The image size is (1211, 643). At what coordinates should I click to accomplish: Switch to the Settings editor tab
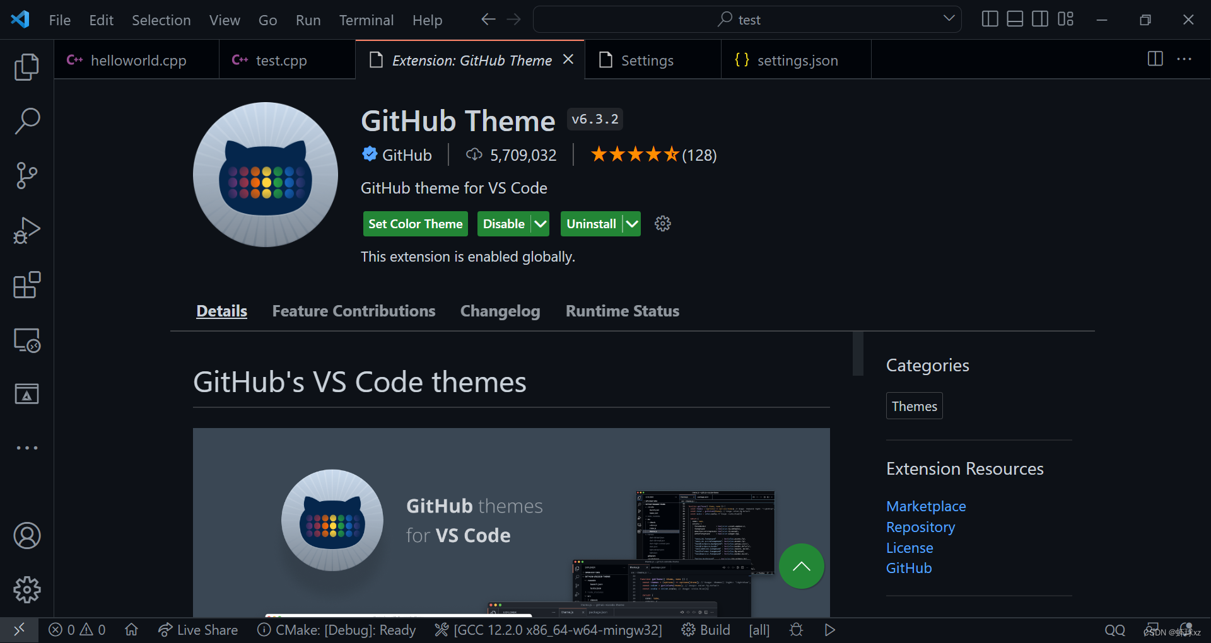(x=653, y=60)
